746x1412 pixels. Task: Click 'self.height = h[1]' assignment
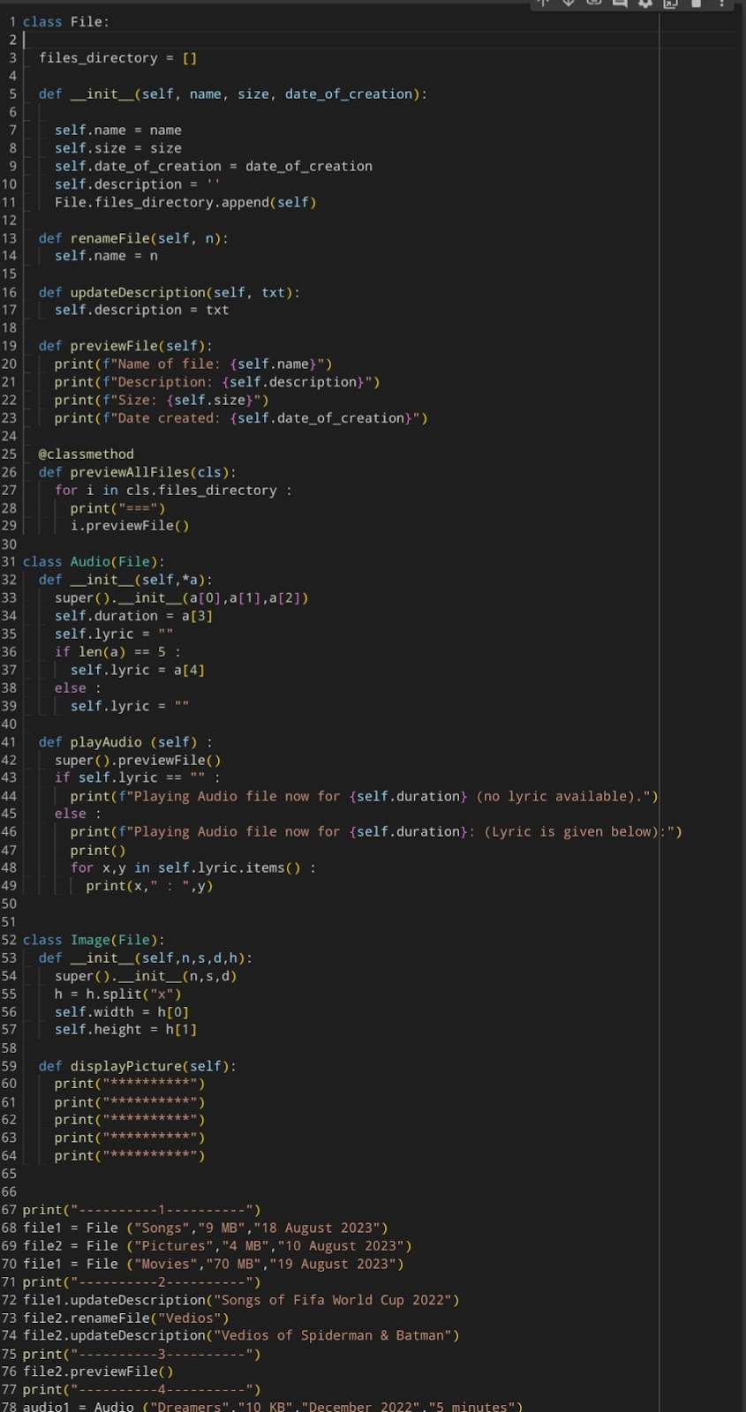(x=125, y=1030)
